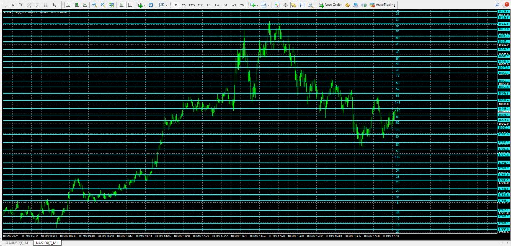Click the triangle beside the NAS100 chart title
511x246 pixels.
pyautogui.click(x=5, y=12)
